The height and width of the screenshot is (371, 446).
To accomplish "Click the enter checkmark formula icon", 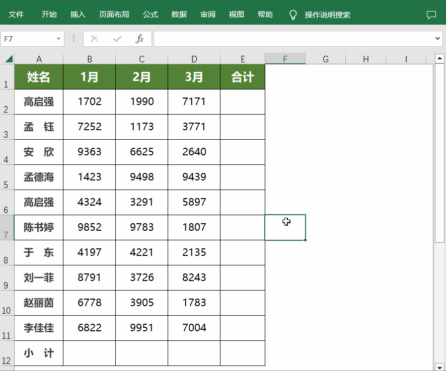I will [117, 39].
